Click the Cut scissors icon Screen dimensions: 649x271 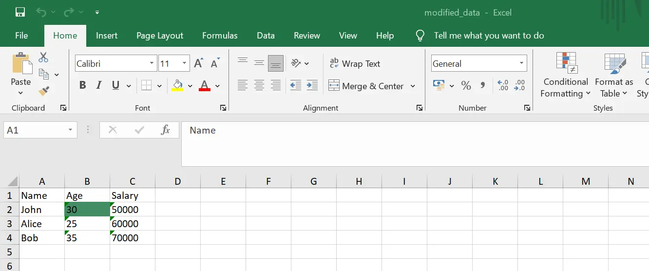pyautogui.click(x=44, y=58)
